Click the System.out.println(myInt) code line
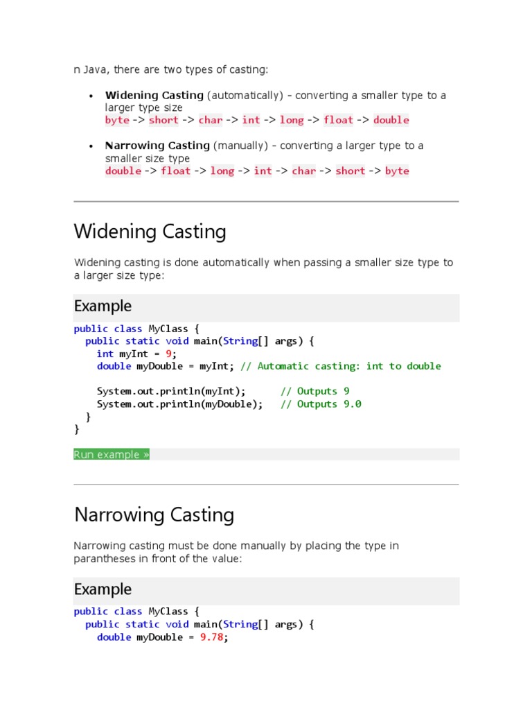532x710 pixels. (x=171, y=391)
